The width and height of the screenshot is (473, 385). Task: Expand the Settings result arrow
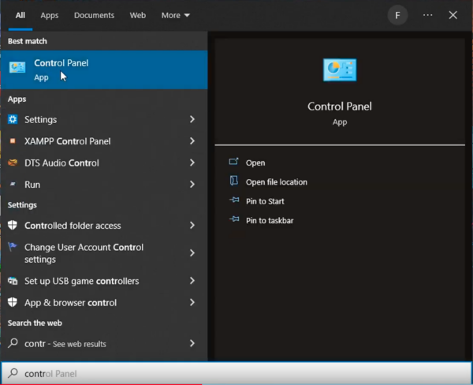tap(192, 120)
